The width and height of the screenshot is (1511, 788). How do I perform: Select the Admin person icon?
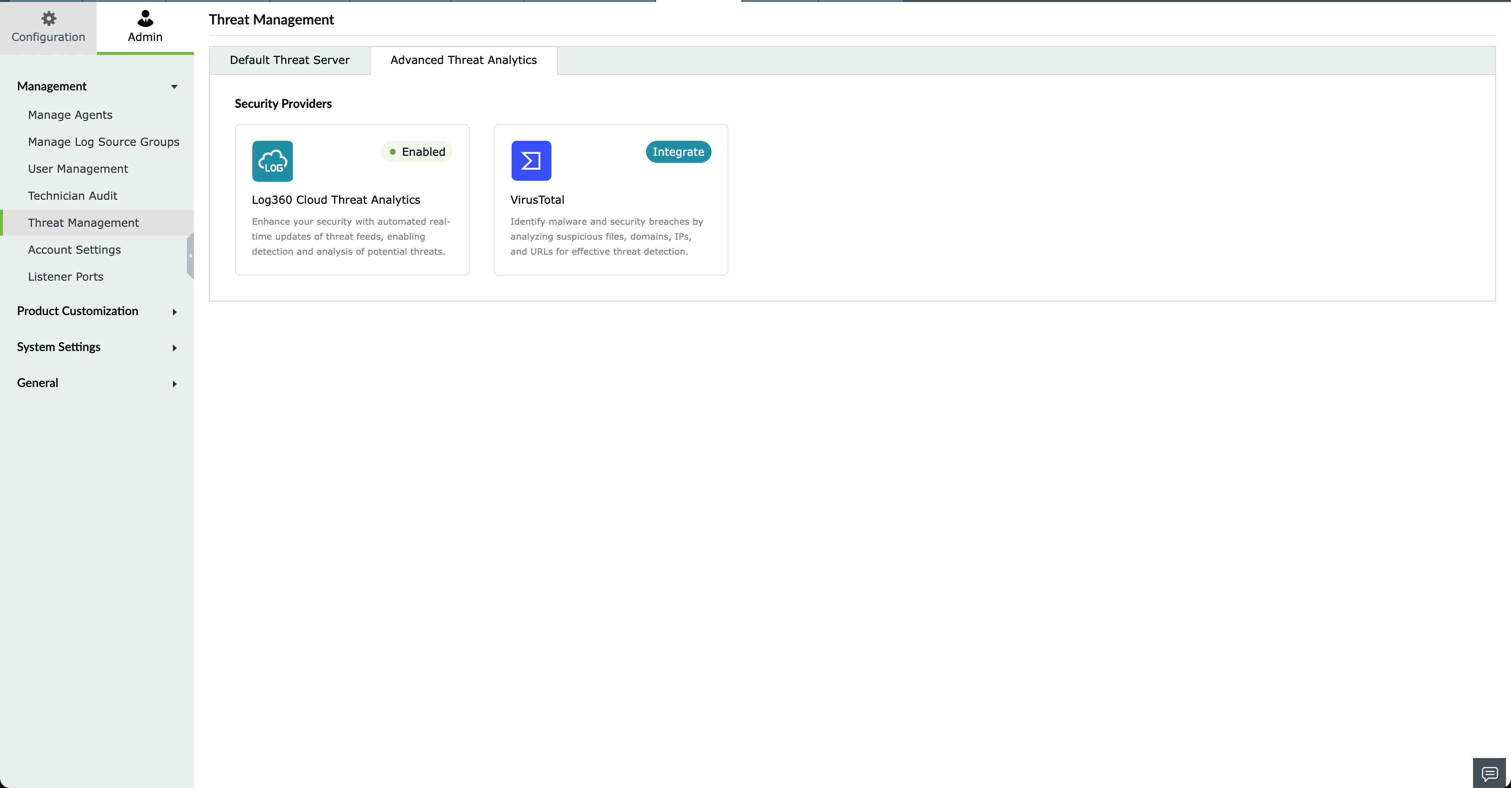(x=145, y=17)
